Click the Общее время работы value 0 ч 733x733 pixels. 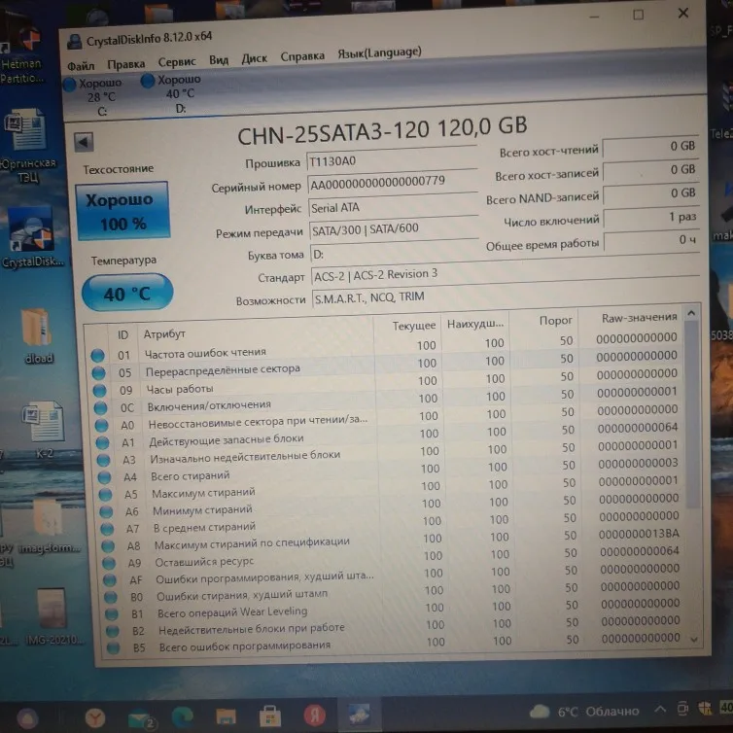(x=651, y=240)
